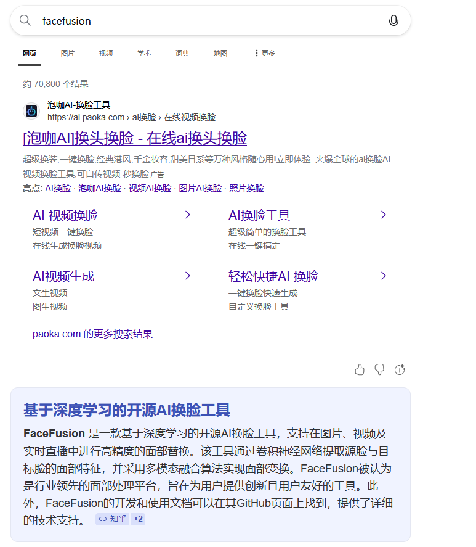Open 视频AI换脸 highlight link
The width and height of the screenshot is (476, 547).
(x=150, y=188)
